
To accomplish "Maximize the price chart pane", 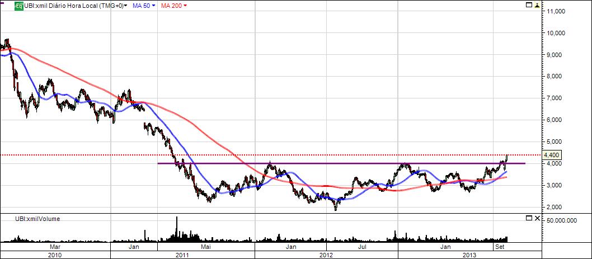I will click(529, 5).
